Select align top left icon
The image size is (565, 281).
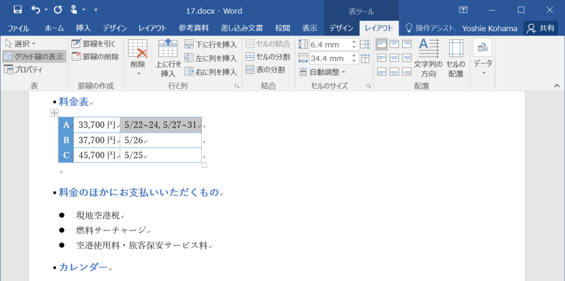click(382, 44)
